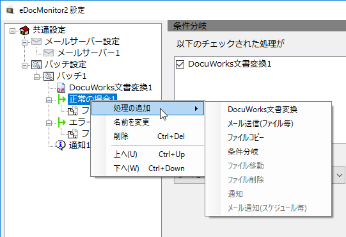Click the green arrow icon of エラー branch
The height and width of the screenshot is (237, 346).
click(x=61, y=122)
